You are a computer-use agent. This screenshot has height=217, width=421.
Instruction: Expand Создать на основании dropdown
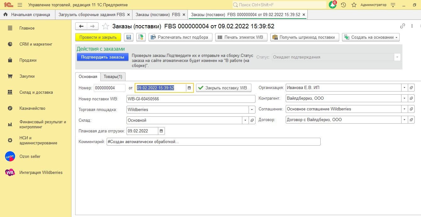[371, 37]
